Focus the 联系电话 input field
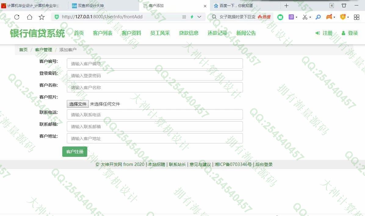The height and width of the screenshot is (216, 365). pyautogui.click(x=155, y=114)
